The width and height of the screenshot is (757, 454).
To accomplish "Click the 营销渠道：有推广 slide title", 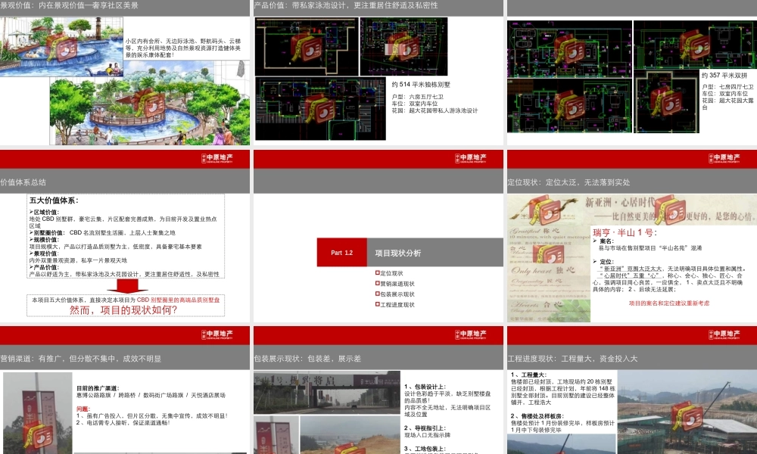I will pos(81,359).
